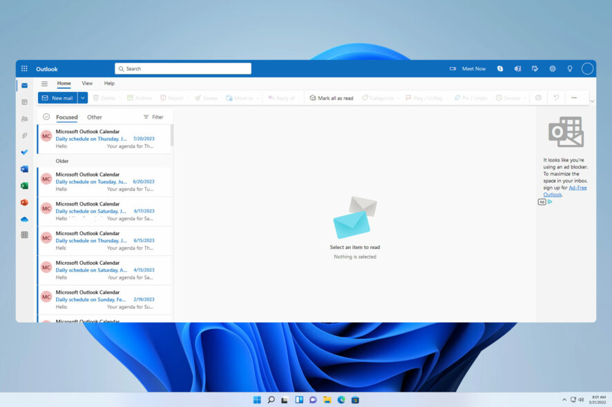This screenshot has height=407, width=612.
Task: Open the View menu
Action: point(87,83)
